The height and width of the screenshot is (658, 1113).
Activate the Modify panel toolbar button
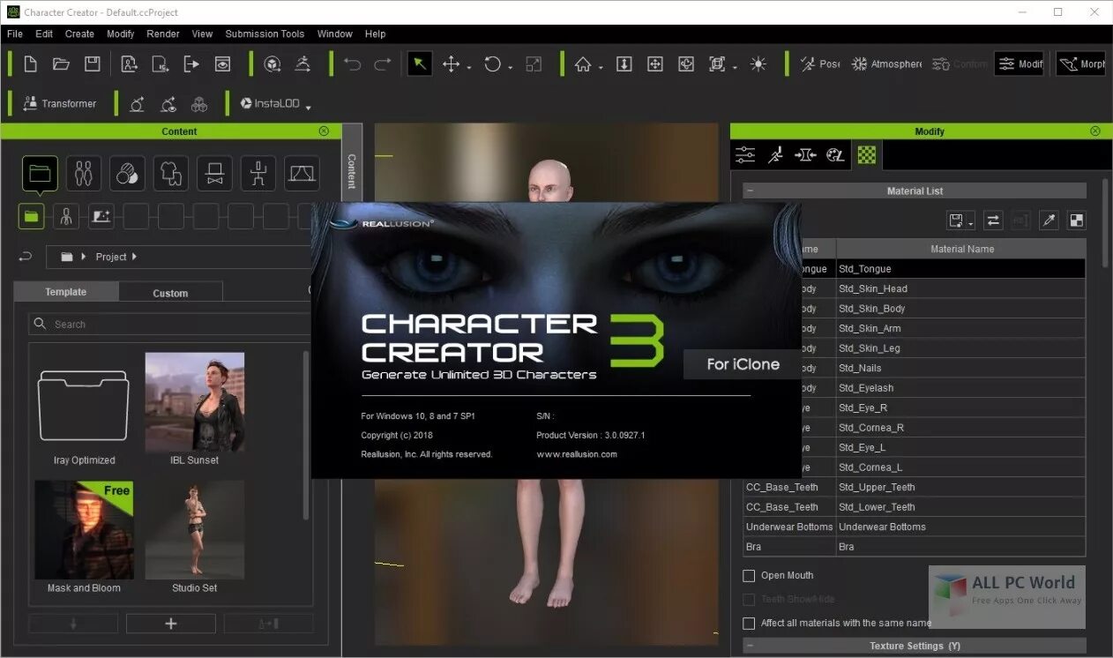pyautogui.click(x=1019, y=64)
